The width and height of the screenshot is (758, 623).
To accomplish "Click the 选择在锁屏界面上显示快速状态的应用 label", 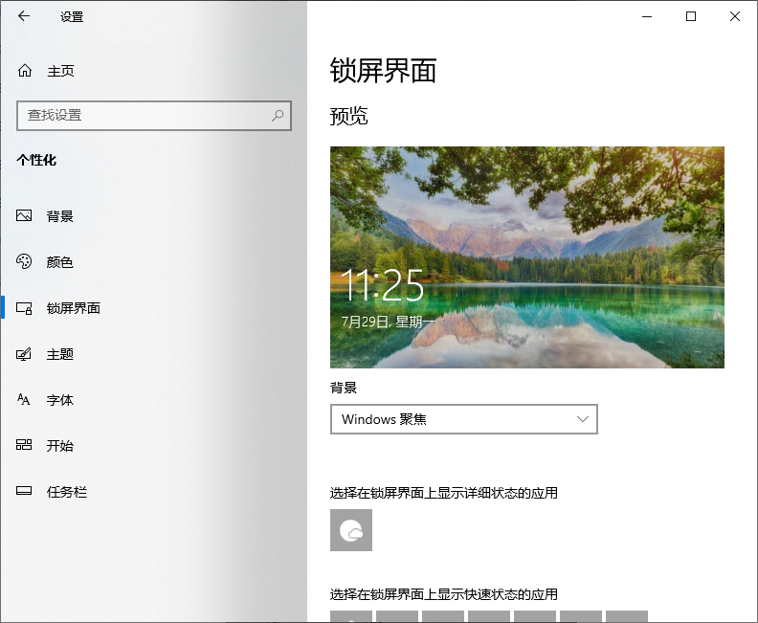I will (x=444, y=594).
